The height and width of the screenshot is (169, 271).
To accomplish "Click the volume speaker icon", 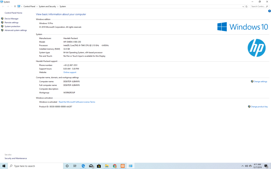I will pos(246,166).
